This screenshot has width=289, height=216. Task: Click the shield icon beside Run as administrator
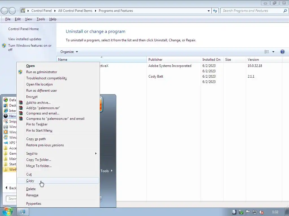point(20,72)
